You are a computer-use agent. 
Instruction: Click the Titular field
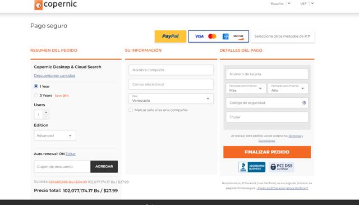[x=267, y=117]
